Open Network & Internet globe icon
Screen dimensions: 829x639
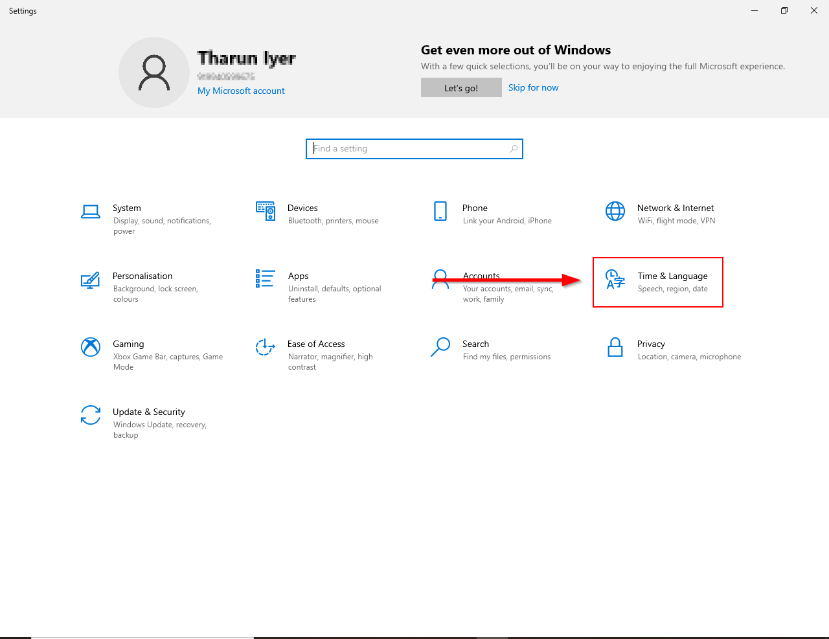click(615, 211)
